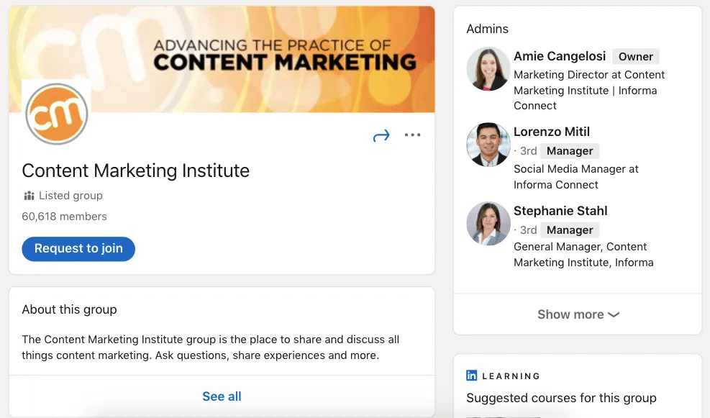This screenshot has height=418, width=710.
Task: Click the Content Marketing Institute CM logo
Action: click(x=57, y=114)
